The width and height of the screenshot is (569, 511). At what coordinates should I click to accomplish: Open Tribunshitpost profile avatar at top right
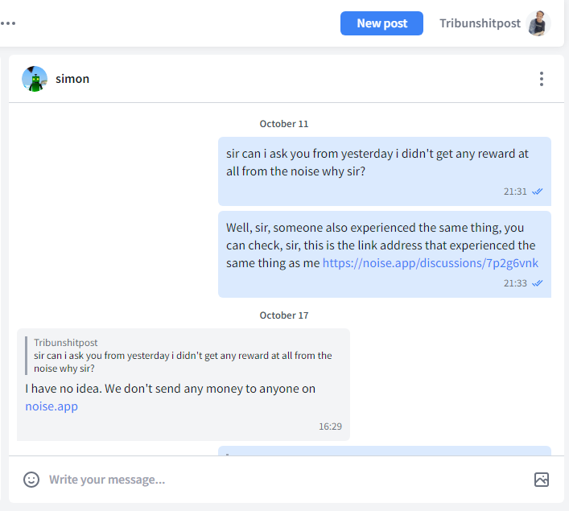pyautogui.click(x=538, y=23)
